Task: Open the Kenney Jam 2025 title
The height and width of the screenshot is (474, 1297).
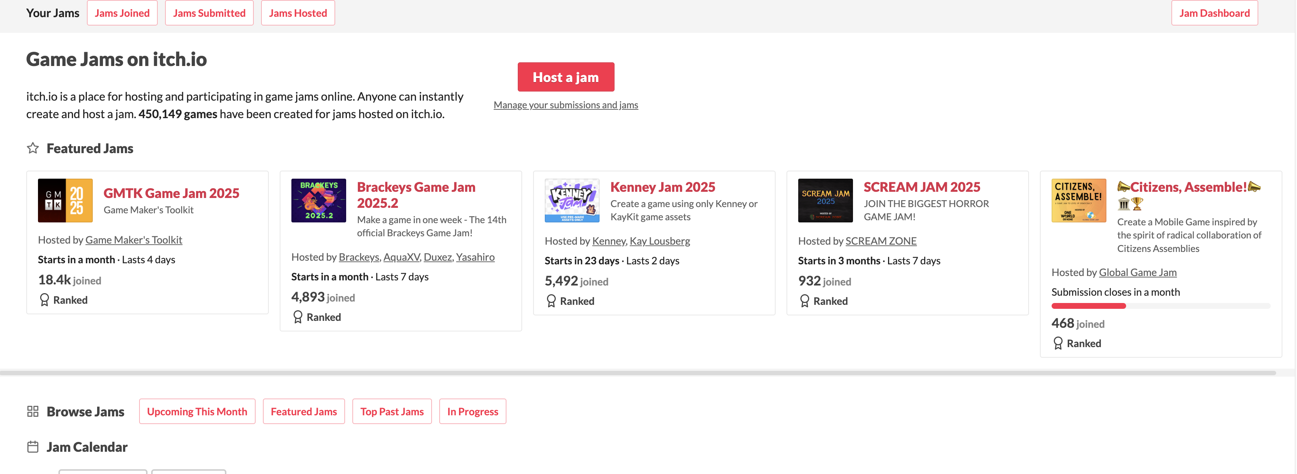Action: tap(663, 187)
